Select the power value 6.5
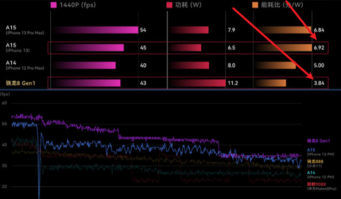 [231, 47]
